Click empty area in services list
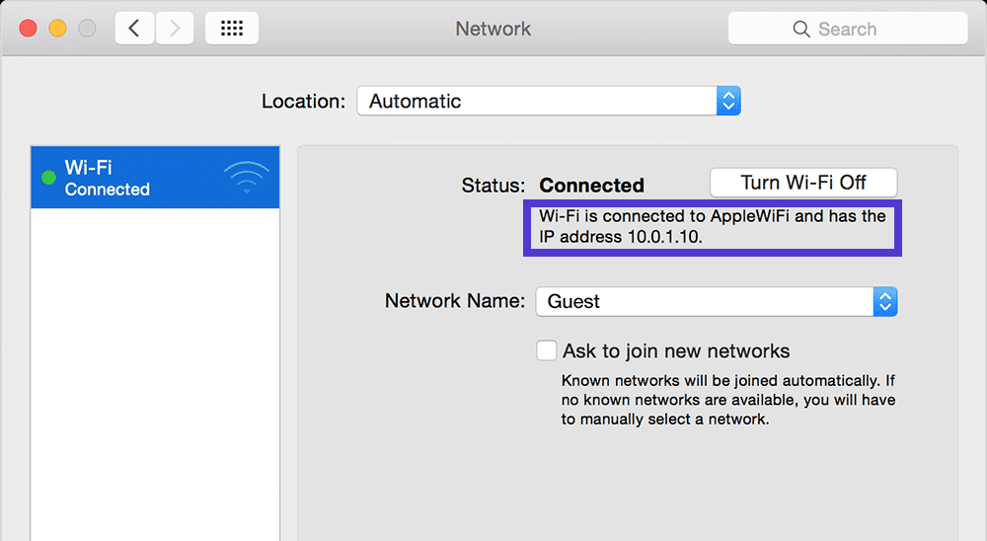Image resolution: width=987 pixels, height=541 pixels. pos(155,375)
